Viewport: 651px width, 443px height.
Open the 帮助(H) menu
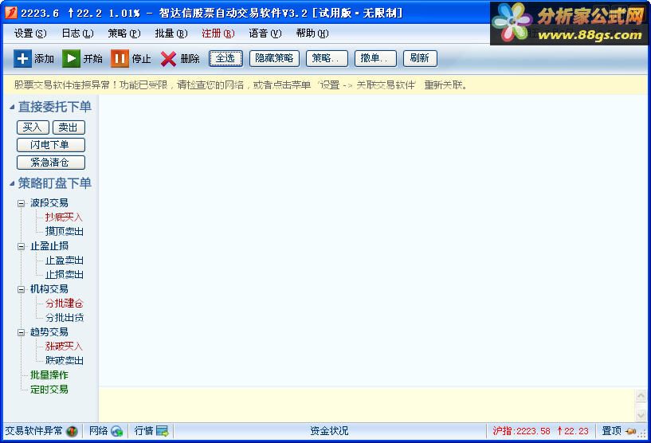click(312, 33)
